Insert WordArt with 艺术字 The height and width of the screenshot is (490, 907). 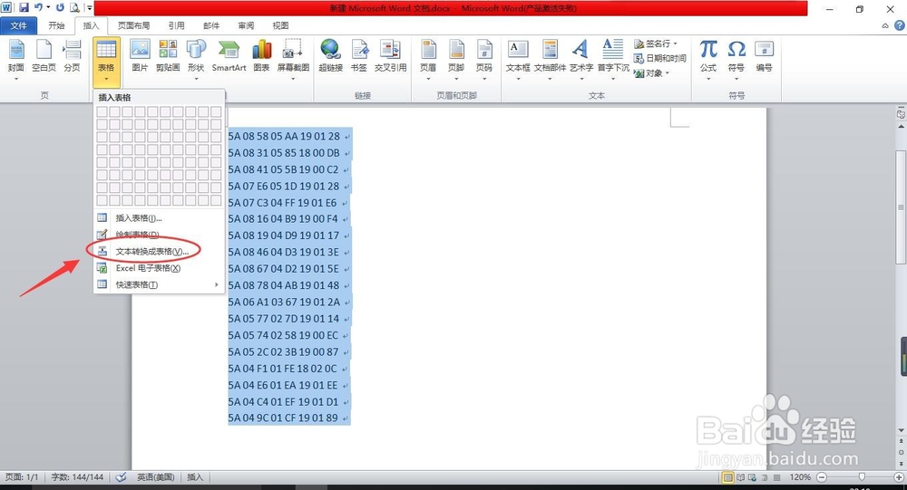[581, 60]
